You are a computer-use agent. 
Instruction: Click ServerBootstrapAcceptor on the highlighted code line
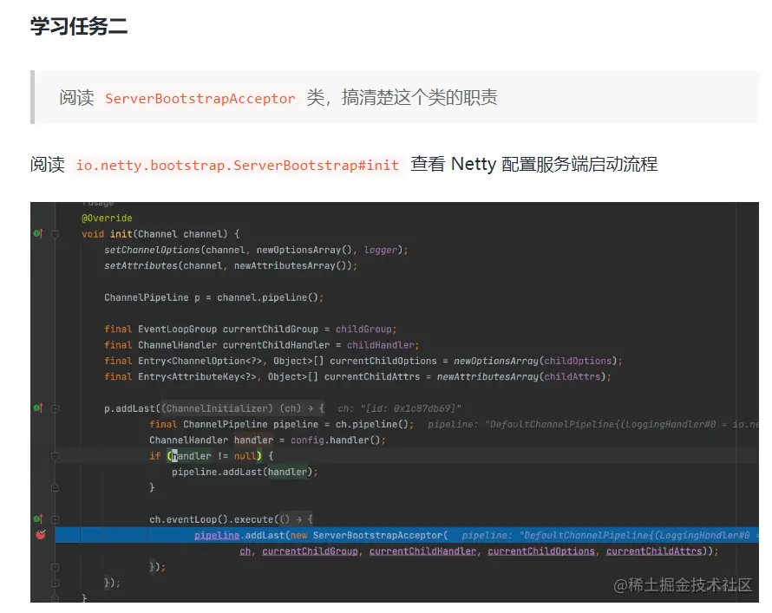pos(377,535)
